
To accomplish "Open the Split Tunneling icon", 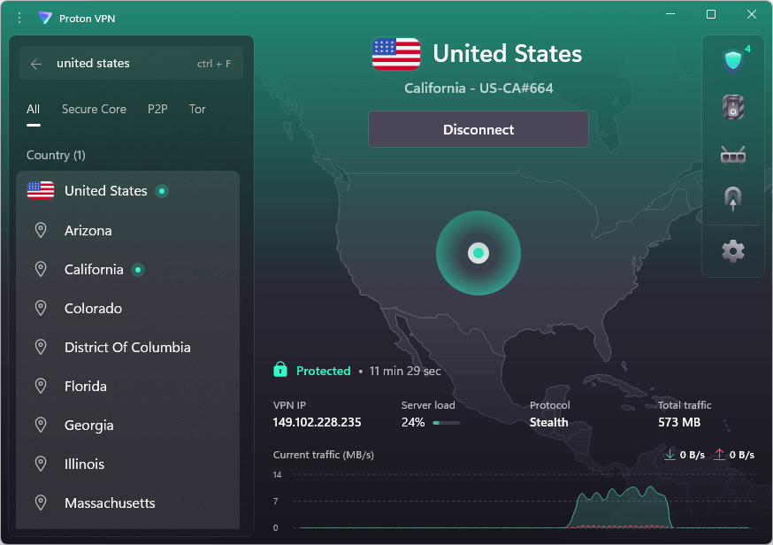I will (732, 198).
